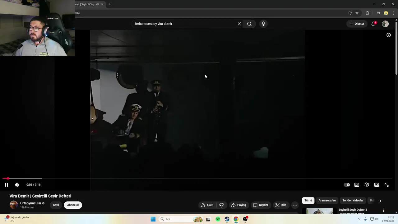The image size is (398, 224).
Task: Select the Seriden videolar filter chip
Action: 353,201
